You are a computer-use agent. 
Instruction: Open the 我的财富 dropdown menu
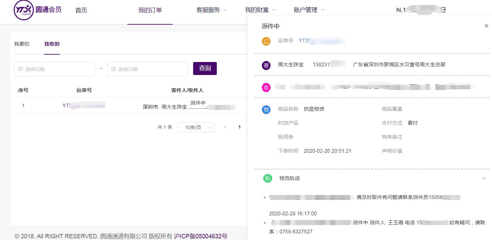pos(260,10)
